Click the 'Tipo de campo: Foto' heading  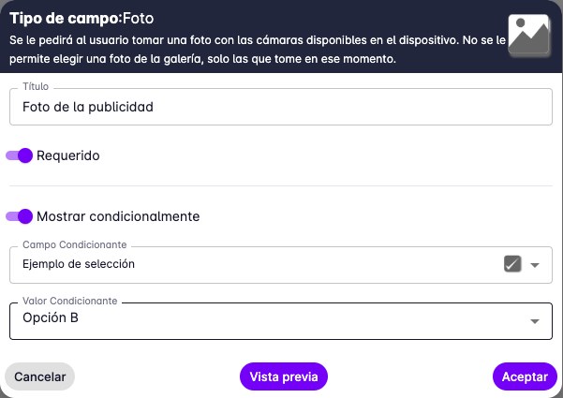[81, 17]
